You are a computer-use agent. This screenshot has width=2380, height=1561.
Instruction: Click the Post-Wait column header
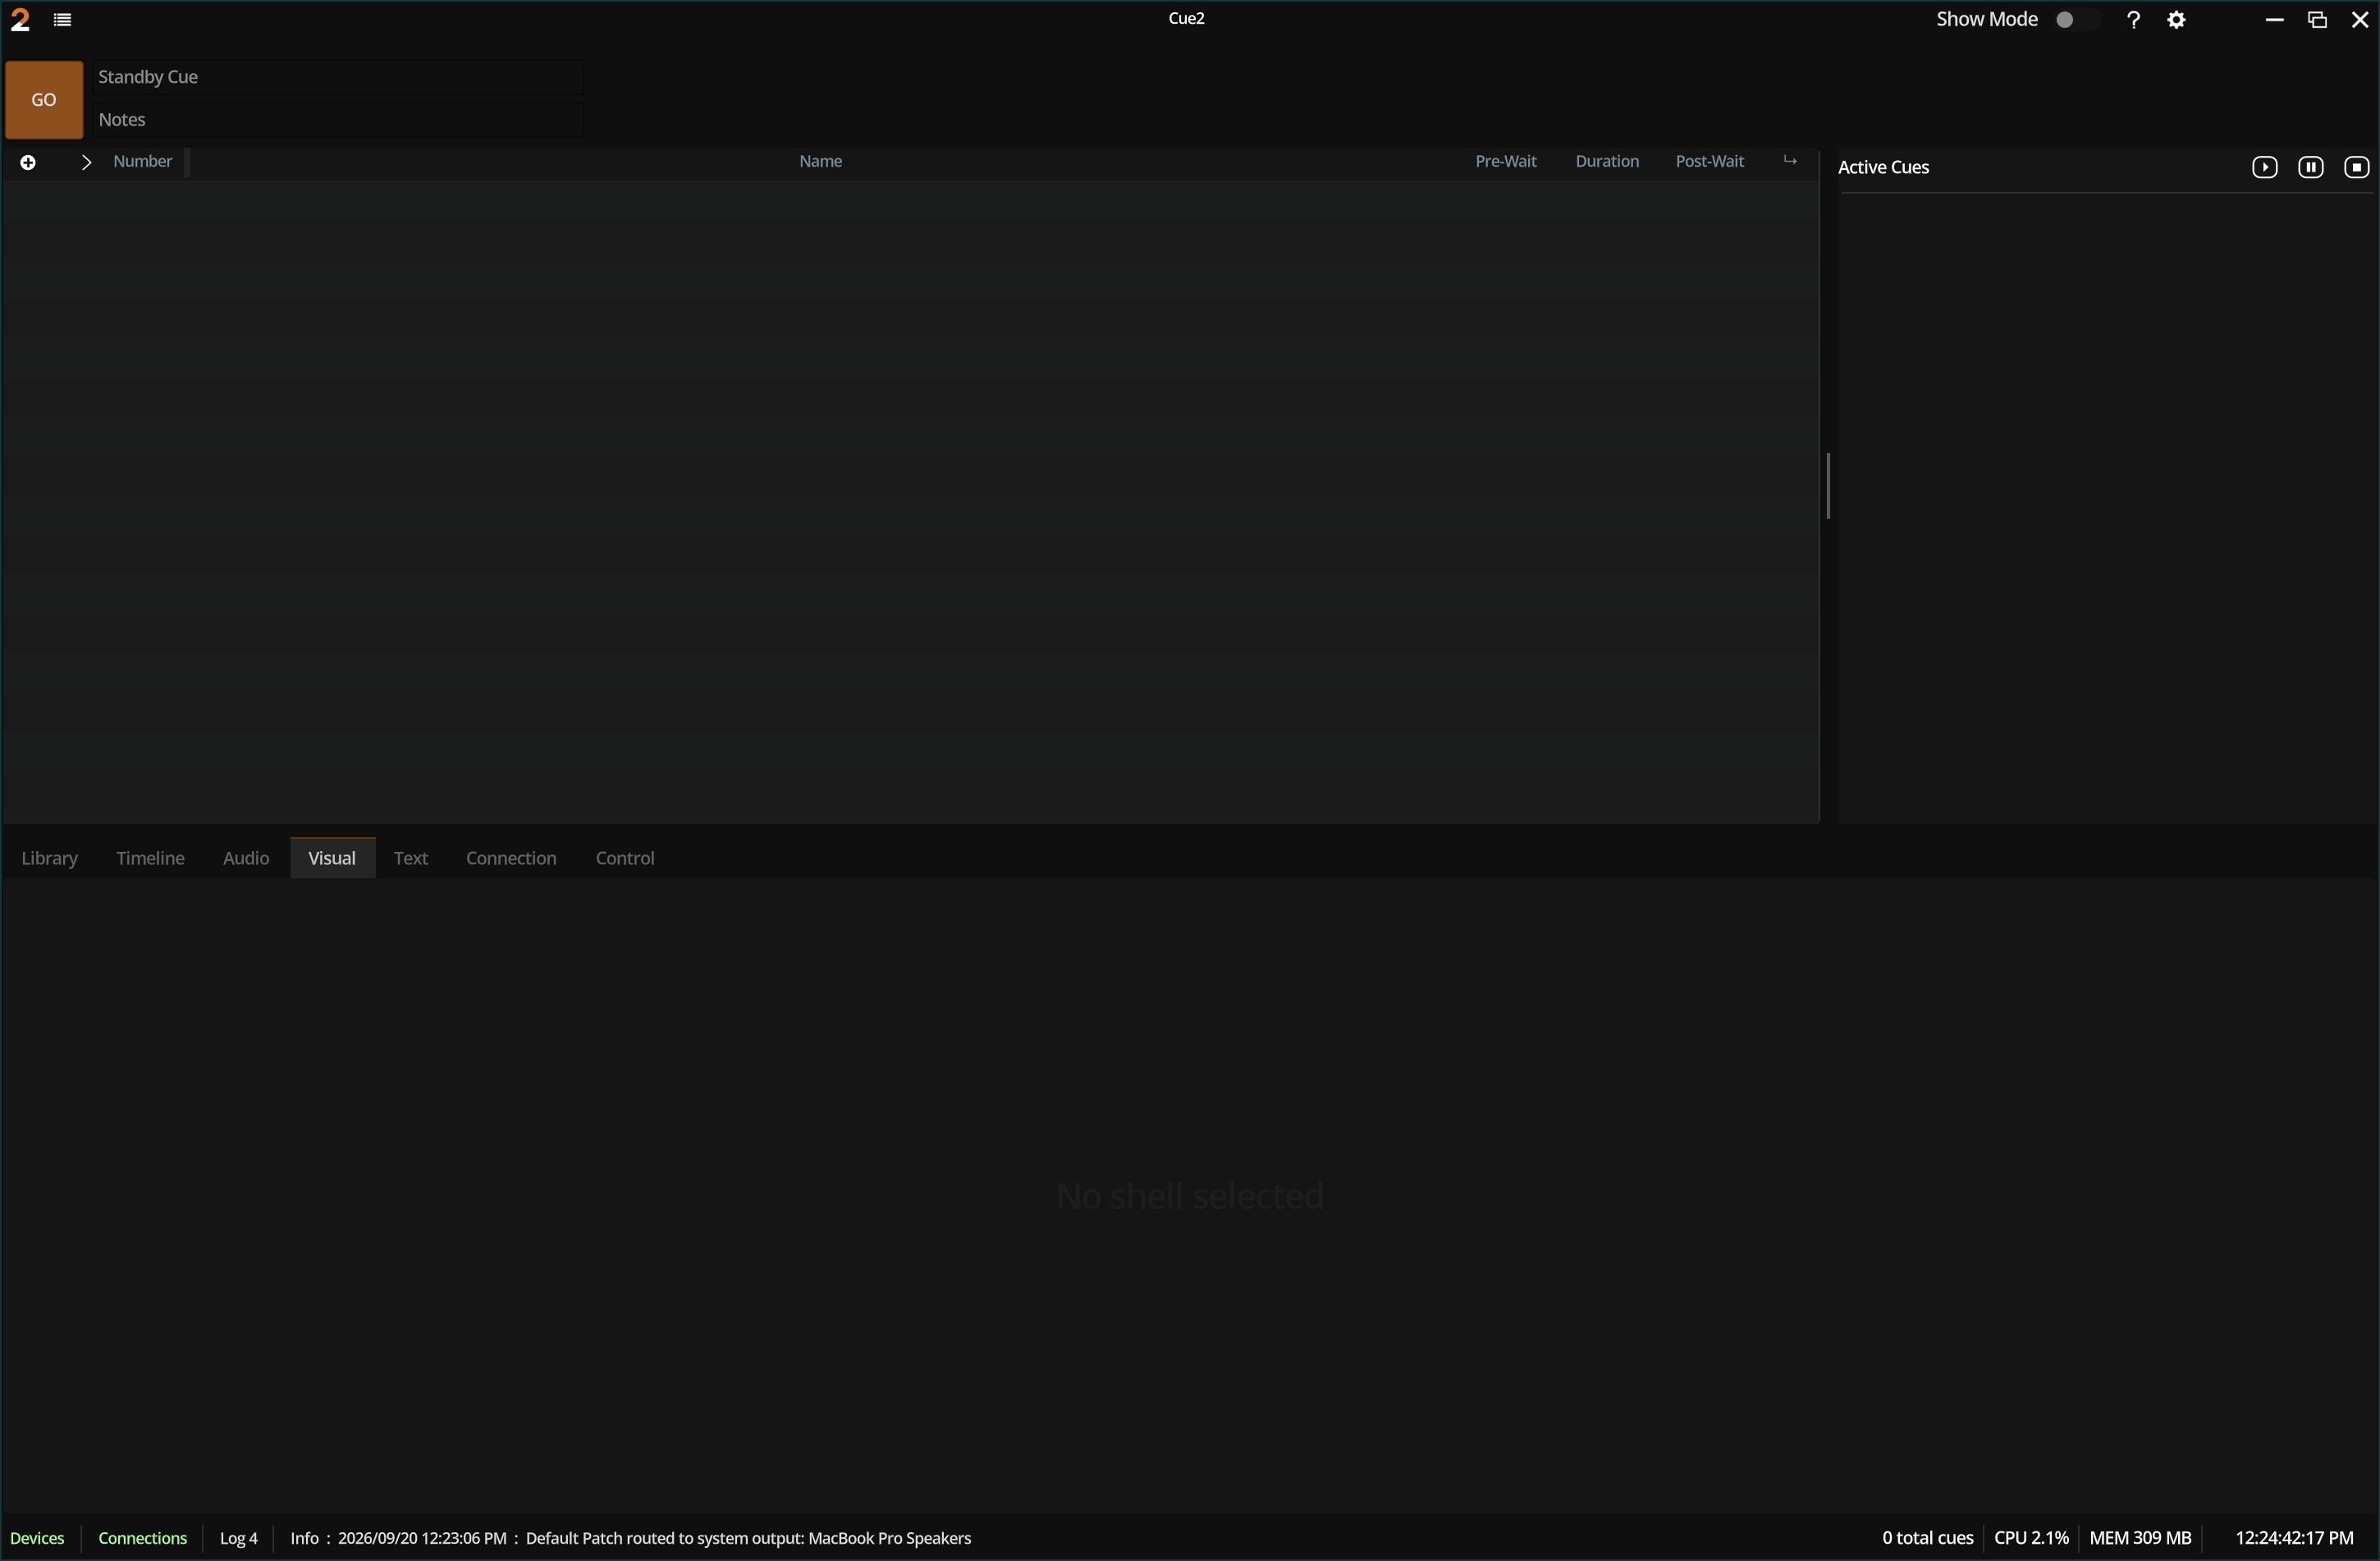pos(1709,161)
